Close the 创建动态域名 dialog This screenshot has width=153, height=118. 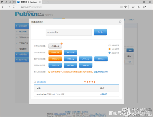[120, 22]
